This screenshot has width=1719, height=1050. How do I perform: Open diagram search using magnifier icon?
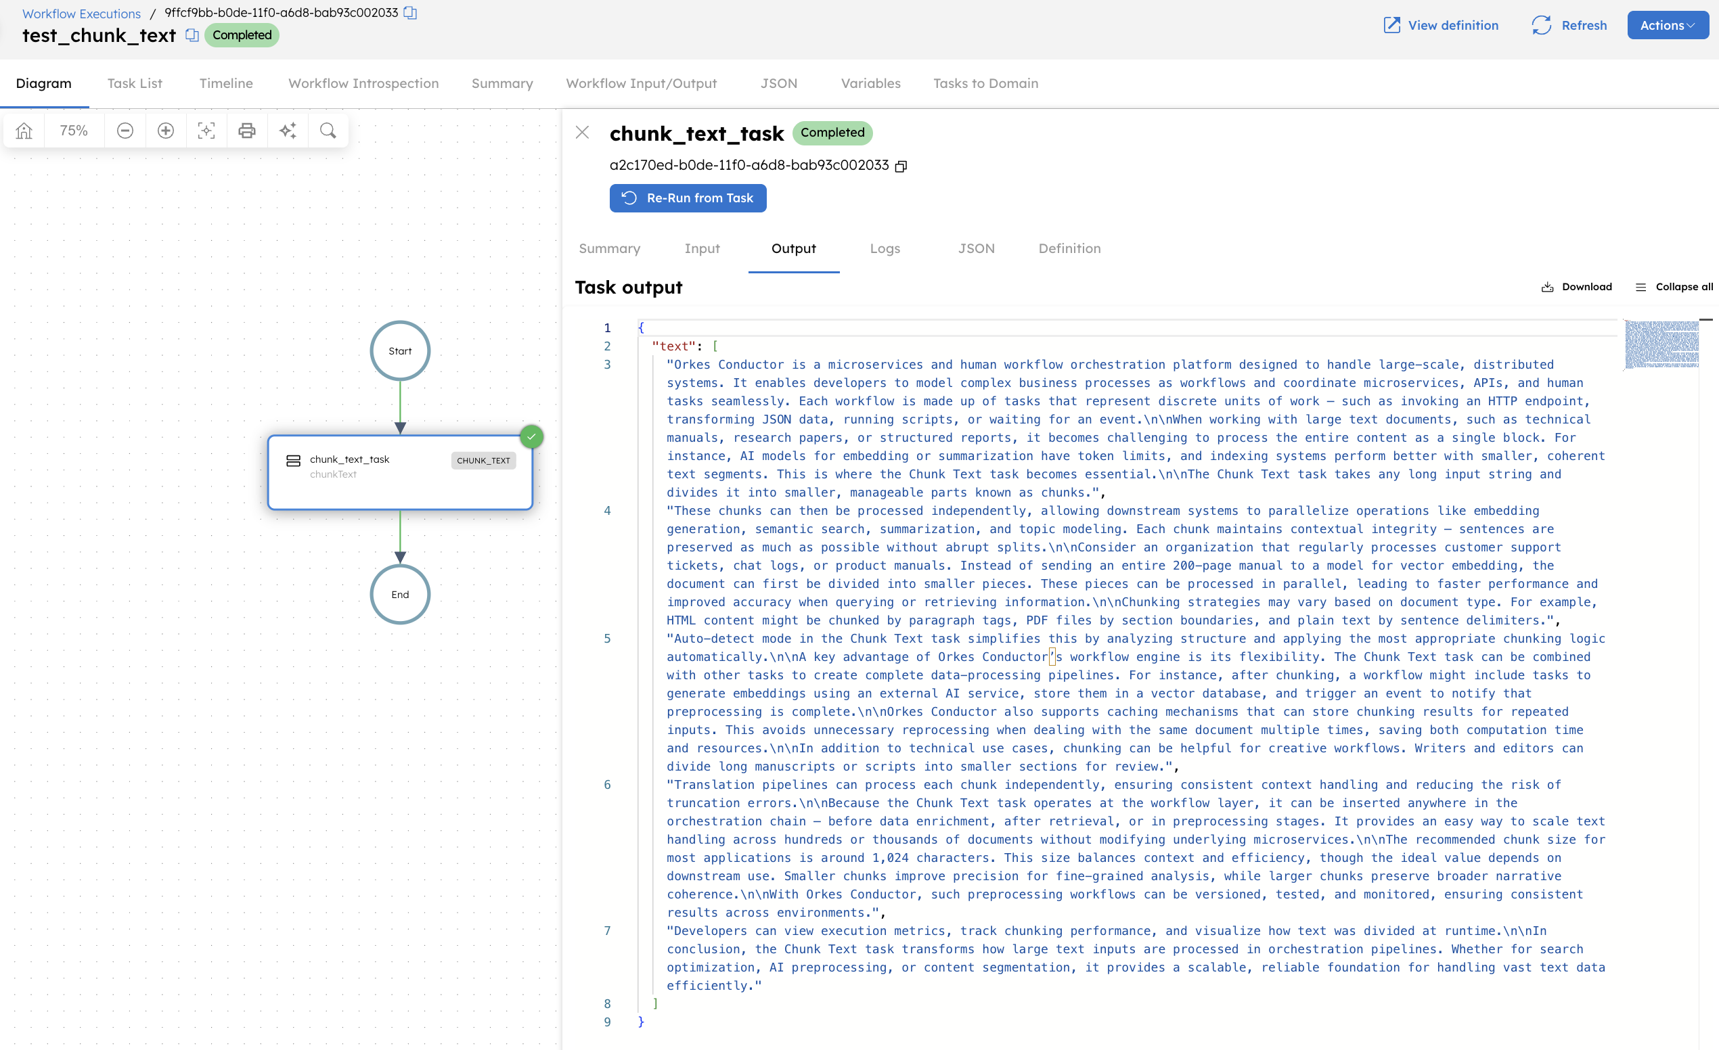point(328,131)
